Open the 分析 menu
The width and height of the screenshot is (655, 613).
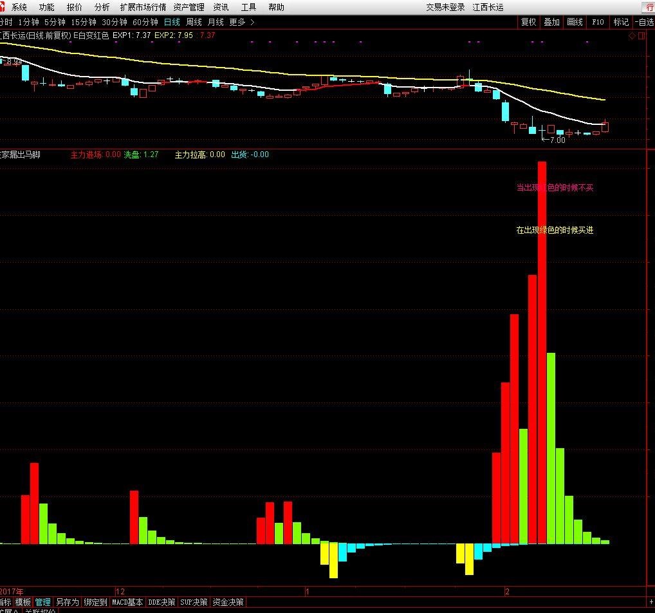pyautogui.click(x=102, y=7)
